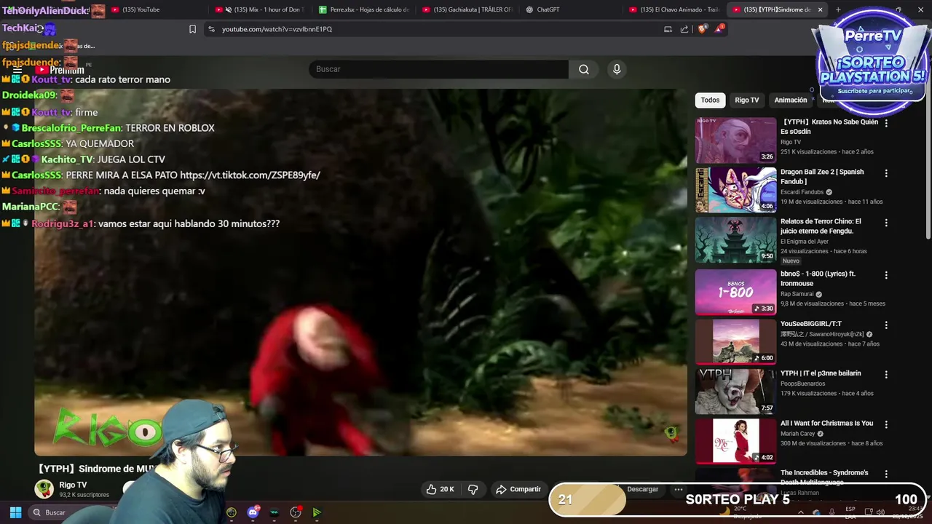Open bbno$ 1-800 Lyrics video title

(818, 278)
